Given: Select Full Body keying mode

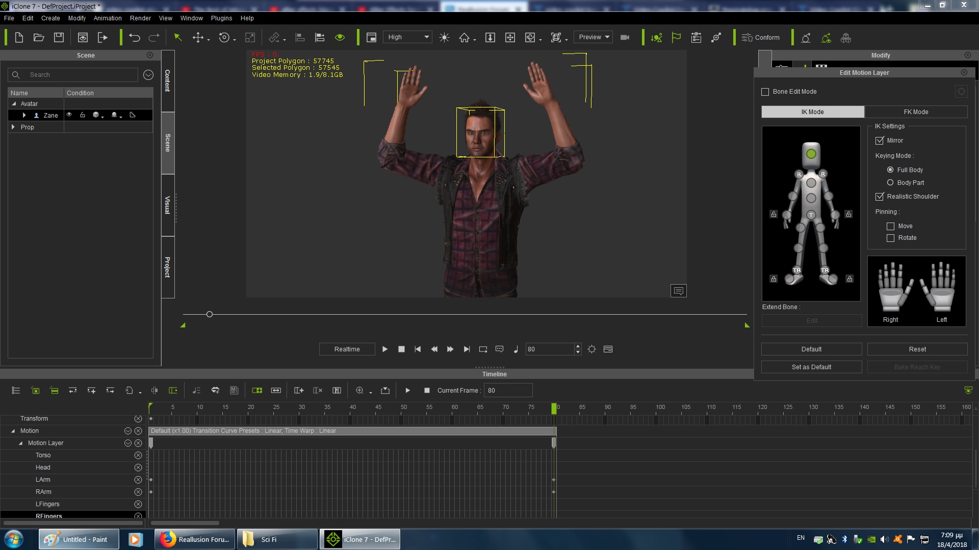Looking at the screenshot, I should coord(890,170).
